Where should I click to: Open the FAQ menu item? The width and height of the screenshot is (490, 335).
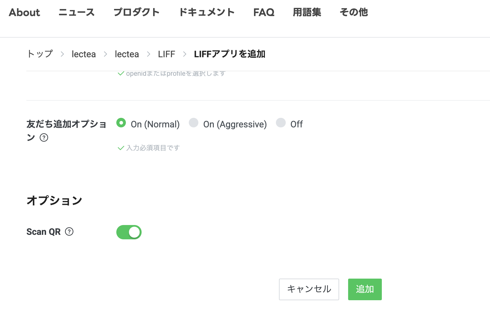264,12
